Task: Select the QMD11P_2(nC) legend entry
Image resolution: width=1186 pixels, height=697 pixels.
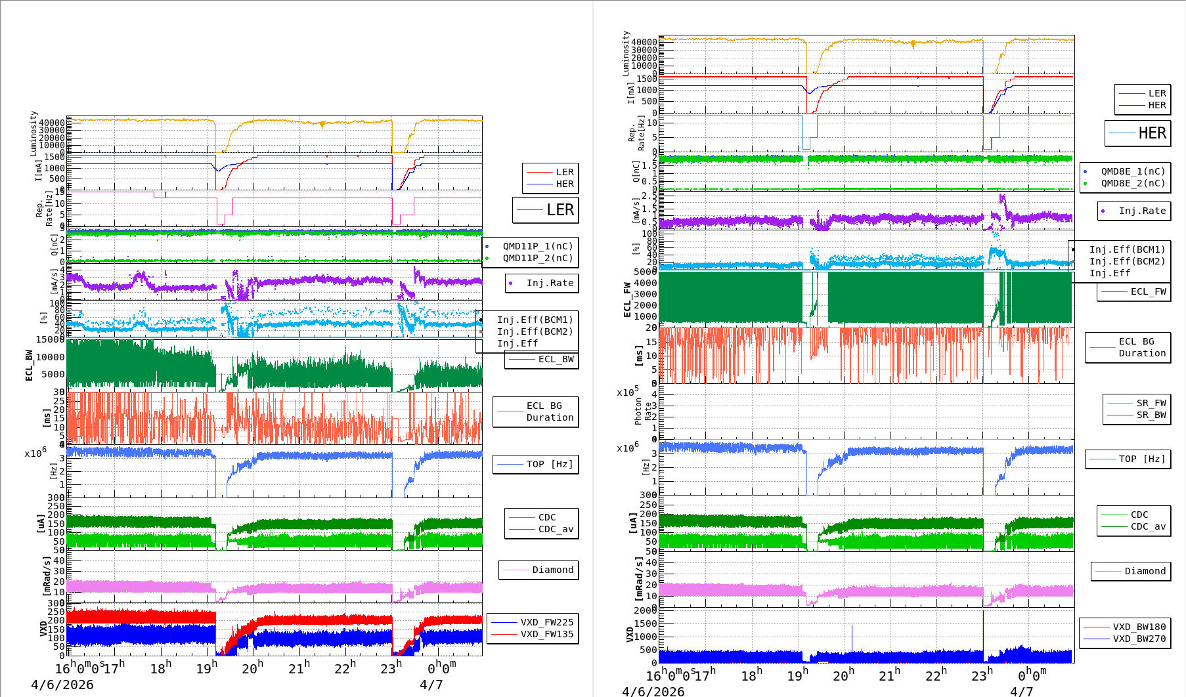Action: [538, 259]
